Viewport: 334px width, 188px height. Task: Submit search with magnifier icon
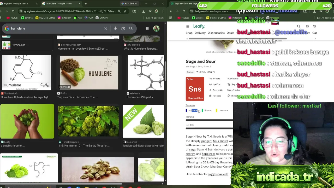click(x=131, y=28)
